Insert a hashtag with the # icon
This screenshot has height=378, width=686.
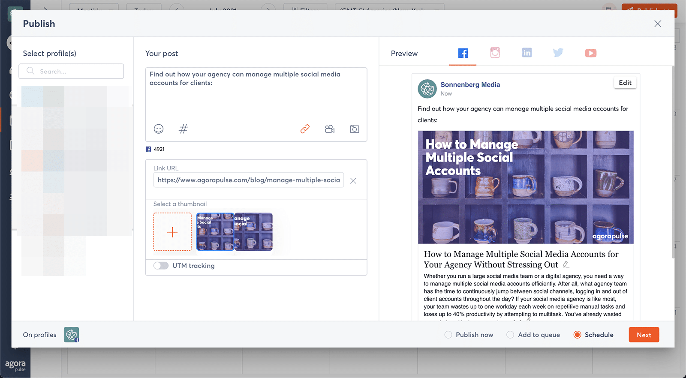[183, 129]
